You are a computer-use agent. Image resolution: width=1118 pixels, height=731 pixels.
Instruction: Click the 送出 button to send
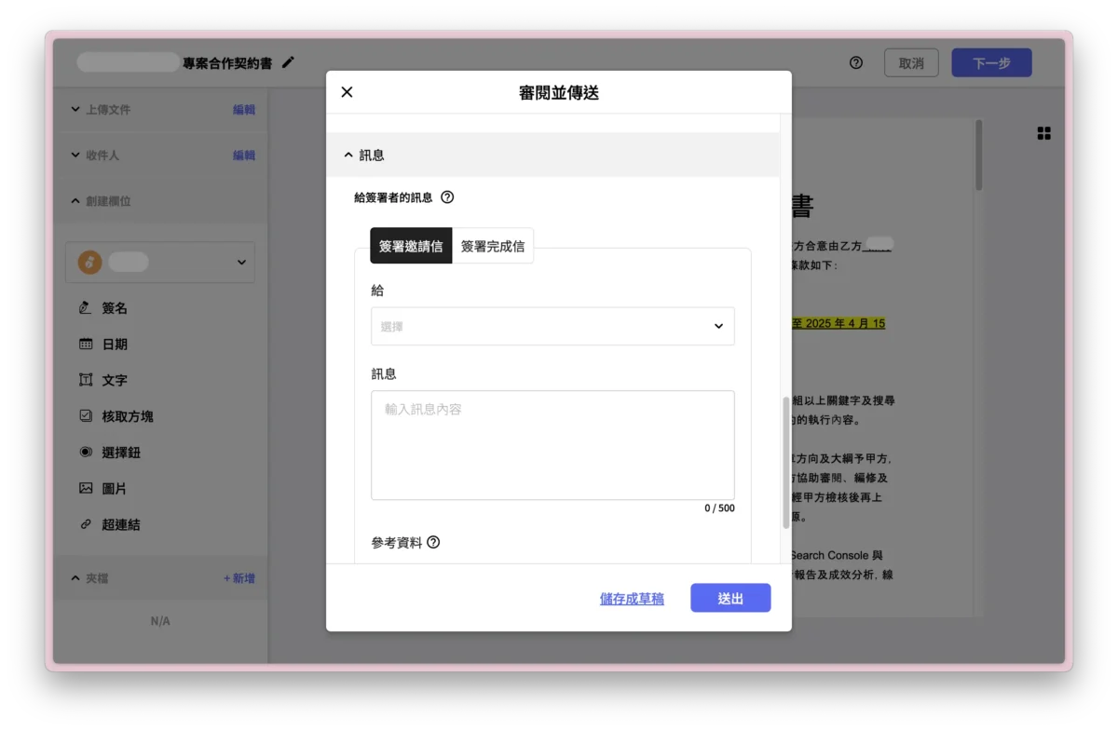[x=730, y=598]
